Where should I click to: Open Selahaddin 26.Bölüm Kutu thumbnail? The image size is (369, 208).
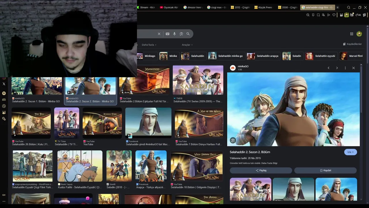[x=31, y=122]
